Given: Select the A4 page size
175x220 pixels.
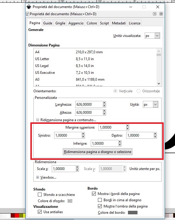Looking at the screenshot, I should point(95,52).
